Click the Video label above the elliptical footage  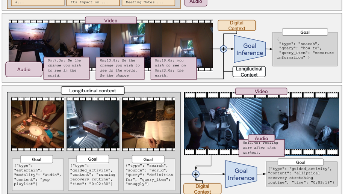click(x=261, y=91)
